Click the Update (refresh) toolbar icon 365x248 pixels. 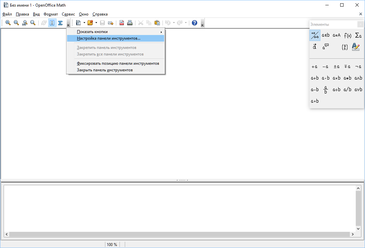(44, 23)
